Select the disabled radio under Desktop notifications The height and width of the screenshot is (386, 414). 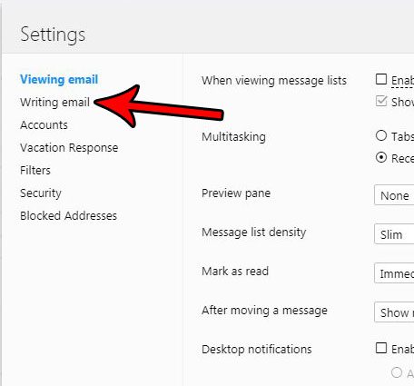(397, 372)
